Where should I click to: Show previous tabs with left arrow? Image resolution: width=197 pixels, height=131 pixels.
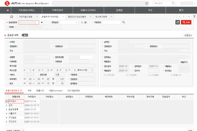180,17
